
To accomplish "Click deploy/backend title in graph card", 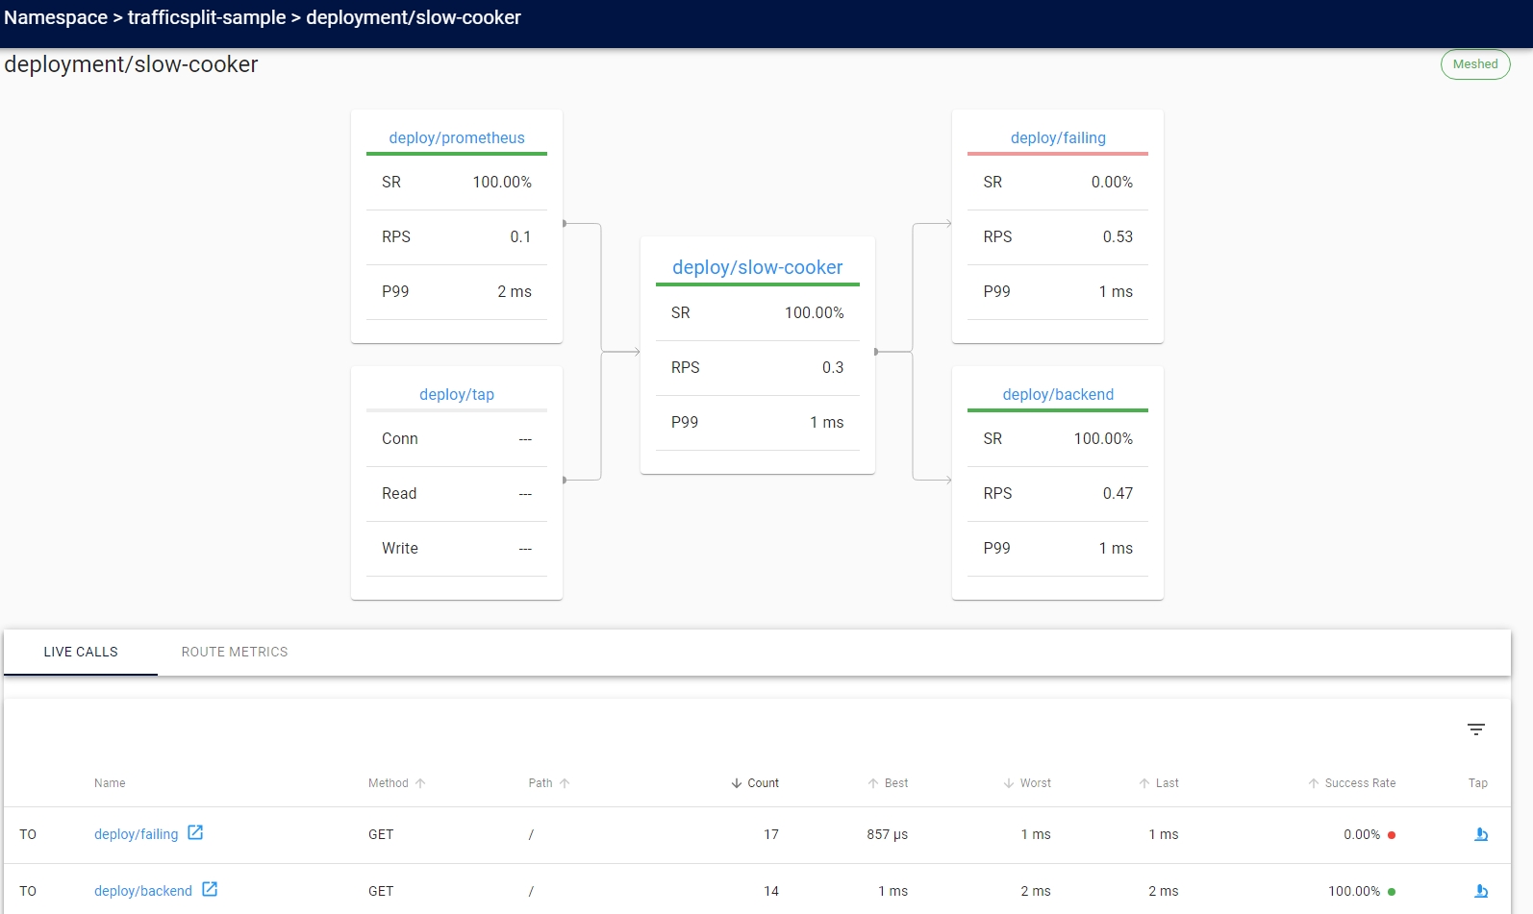I will pyautogui.click(x=1058, y=394).
